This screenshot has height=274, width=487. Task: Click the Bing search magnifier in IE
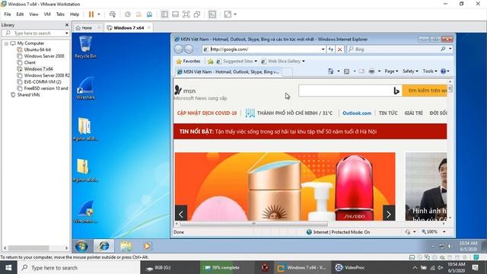(443, 49)
